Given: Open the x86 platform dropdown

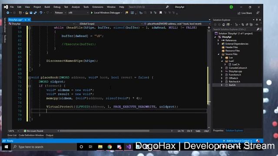Looking at the screenshot, I should coord(78,13).
